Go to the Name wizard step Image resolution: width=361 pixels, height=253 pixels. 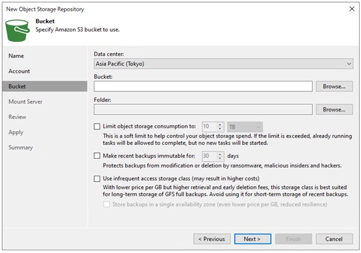pyautogui.click(x=16, y=56)
